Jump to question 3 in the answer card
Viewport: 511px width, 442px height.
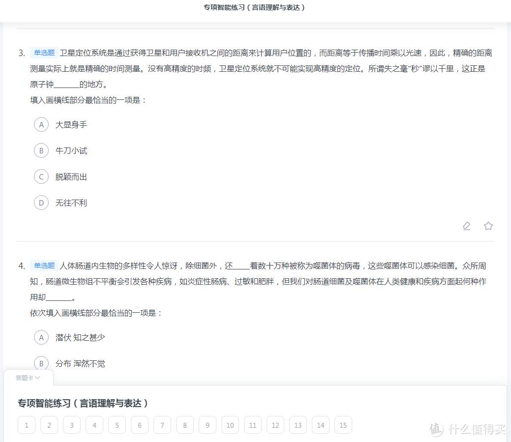point(71,425)
